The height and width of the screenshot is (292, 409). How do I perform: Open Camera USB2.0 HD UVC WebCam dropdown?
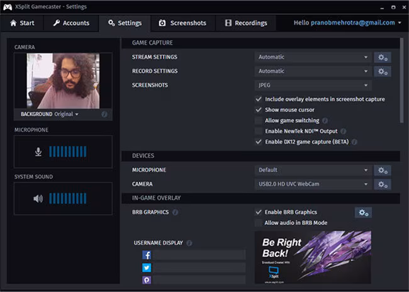[313, 184]
